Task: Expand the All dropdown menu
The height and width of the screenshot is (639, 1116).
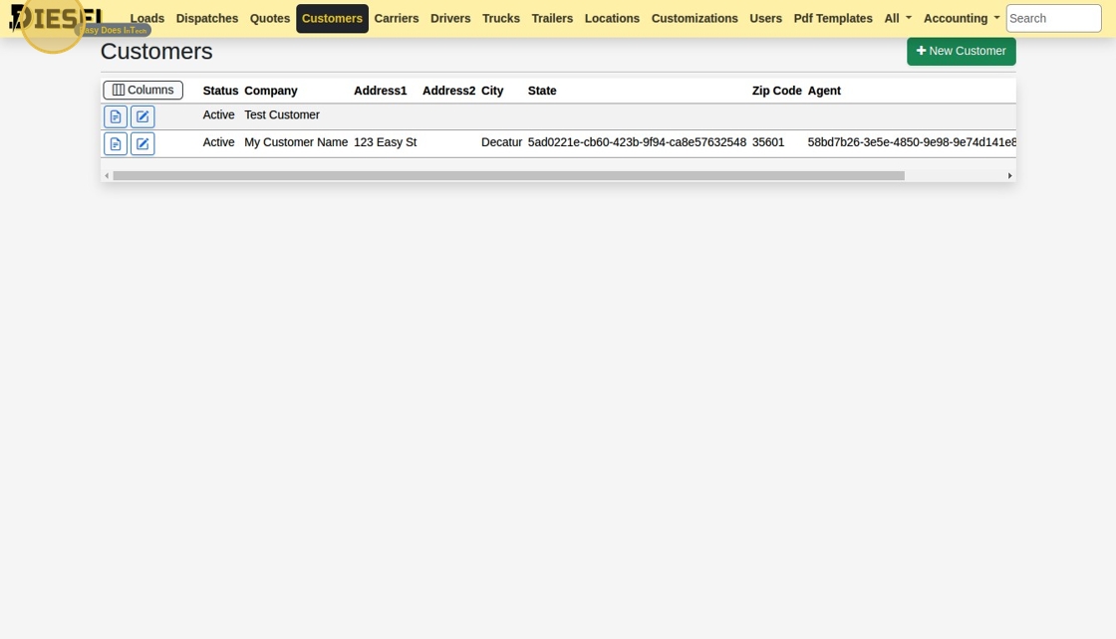Action: (x=898, y=19)
